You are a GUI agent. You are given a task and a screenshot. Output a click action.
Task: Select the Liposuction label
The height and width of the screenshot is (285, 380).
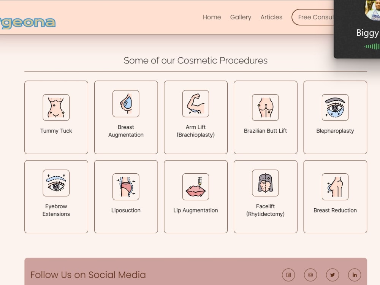tap(126, 211)
